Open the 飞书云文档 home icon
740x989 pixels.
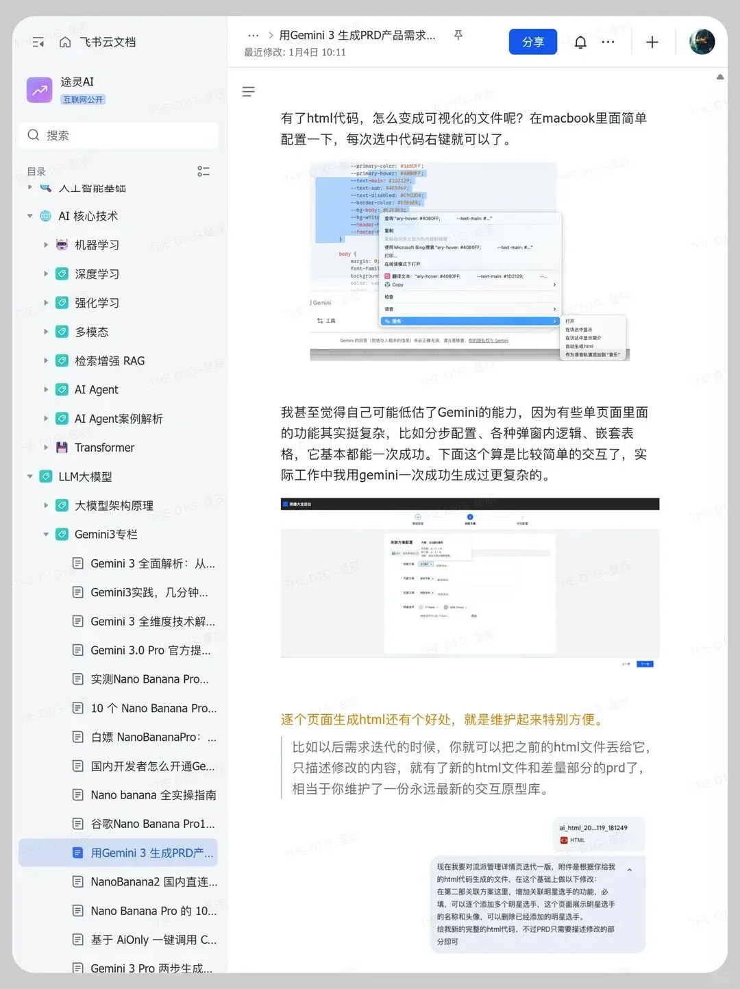[65, 42]
